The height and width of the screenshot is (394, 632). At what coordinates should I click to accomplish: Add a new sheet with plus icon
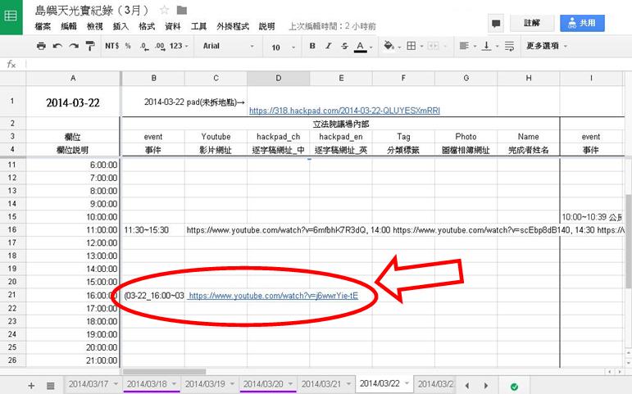pos(31,384)
